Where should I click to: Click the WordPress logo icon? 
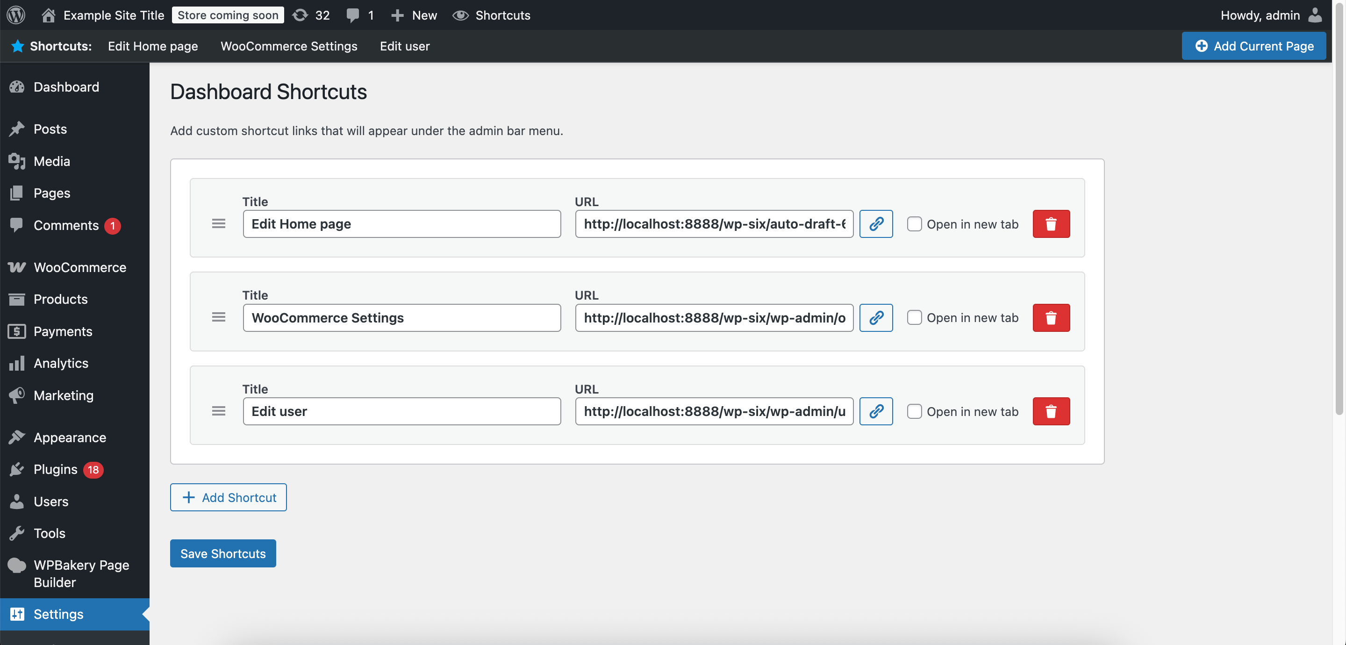(16, 14)
